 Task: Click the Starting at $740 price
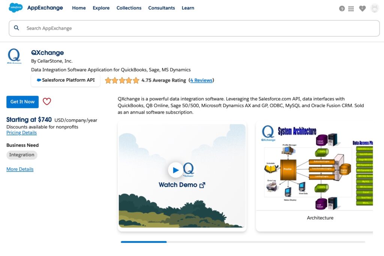click(29, 120)
